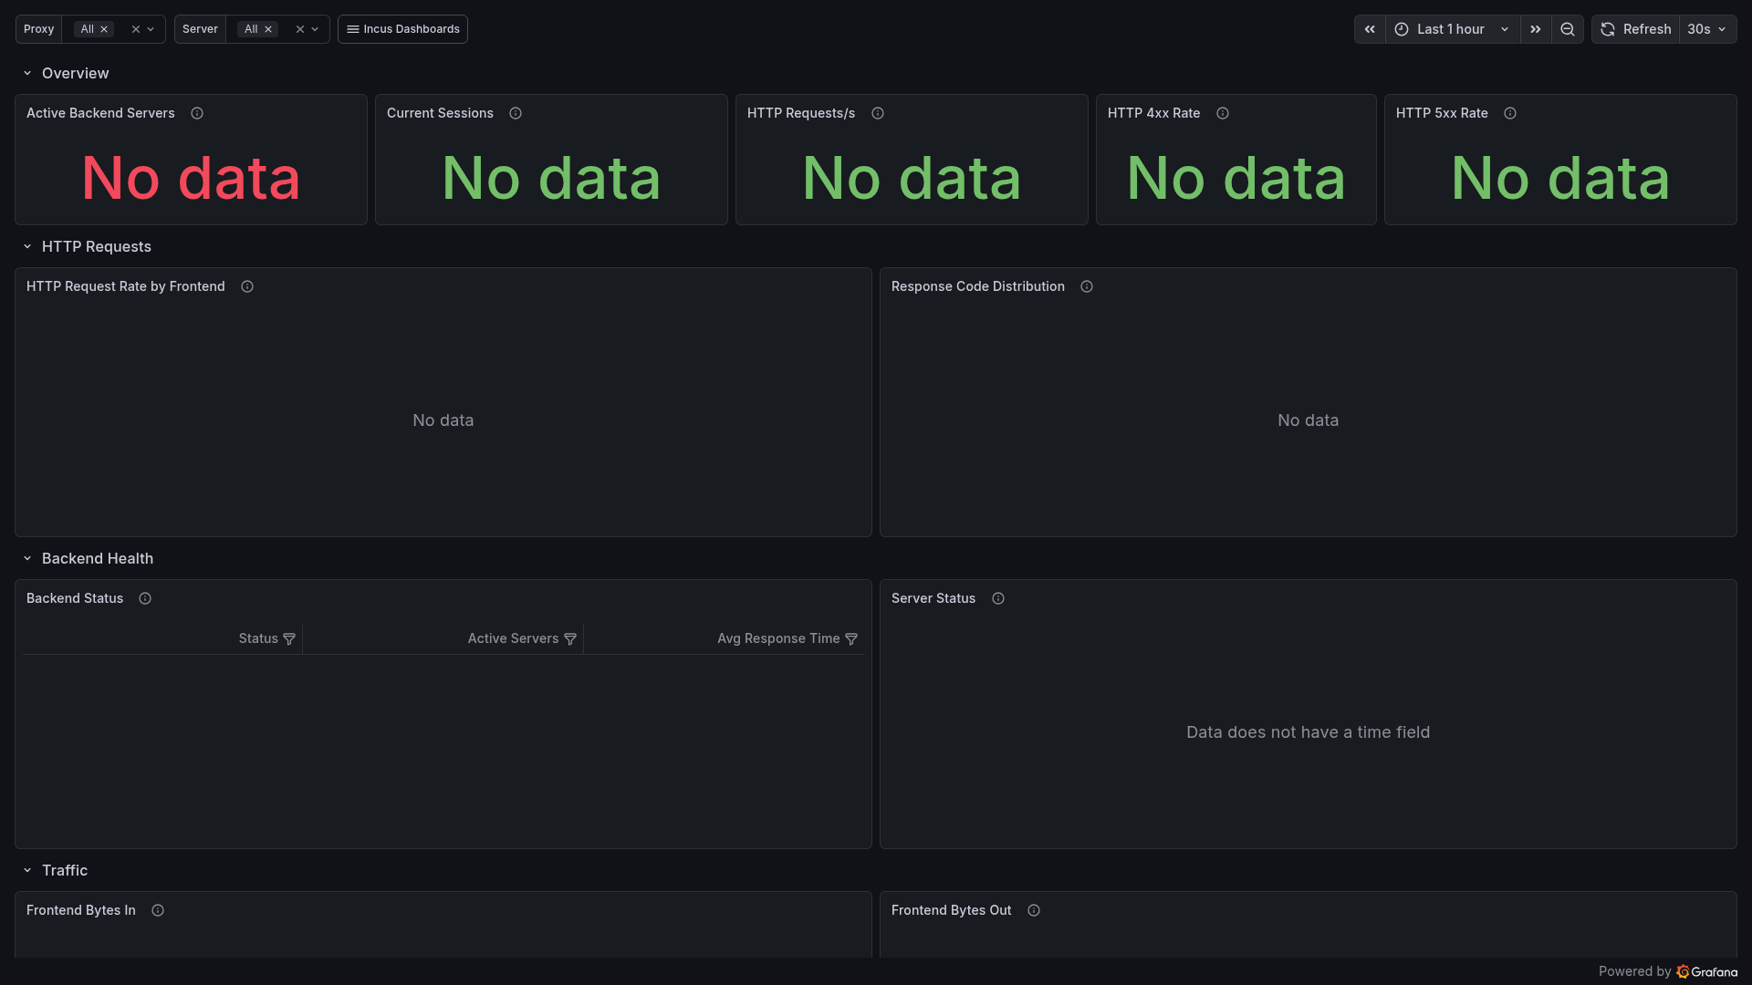
Task: Open Backend Status panel title
Action: (75, 598)
